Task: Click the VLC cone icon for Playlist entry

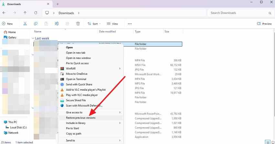Action: (x=62, y=90)
